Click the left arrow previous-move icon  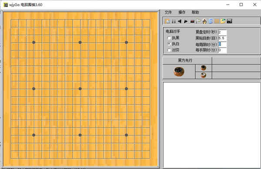pos(180,21)
